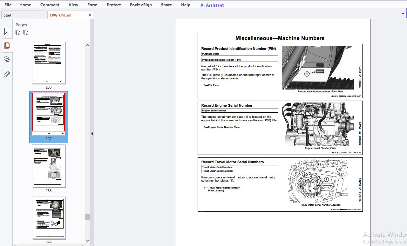Image resolution: width=407 pixels, height=246 pixels.
Task: Click the Purchase Date field
Action: point(240,54)
